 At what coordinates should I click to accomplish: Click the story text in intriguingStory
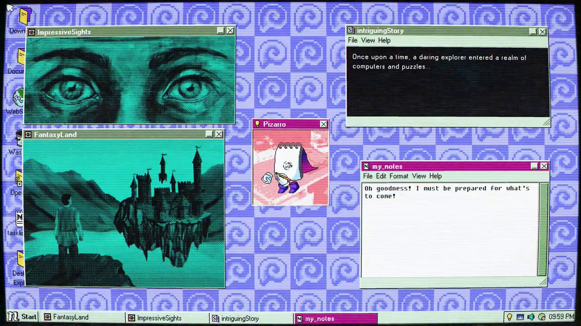pyautogui.click(x=439, y=62)
